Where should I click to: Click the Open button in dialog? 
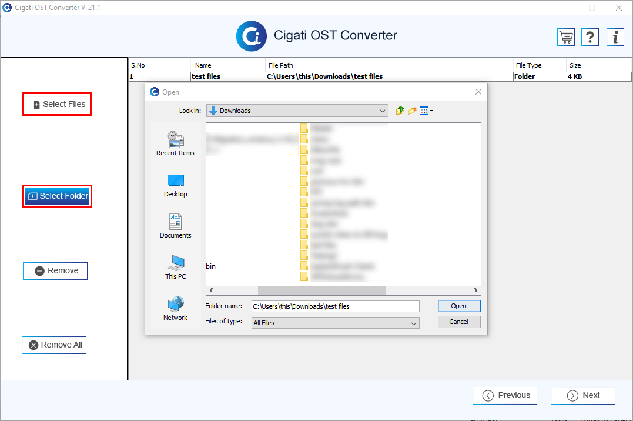(459, 306)
